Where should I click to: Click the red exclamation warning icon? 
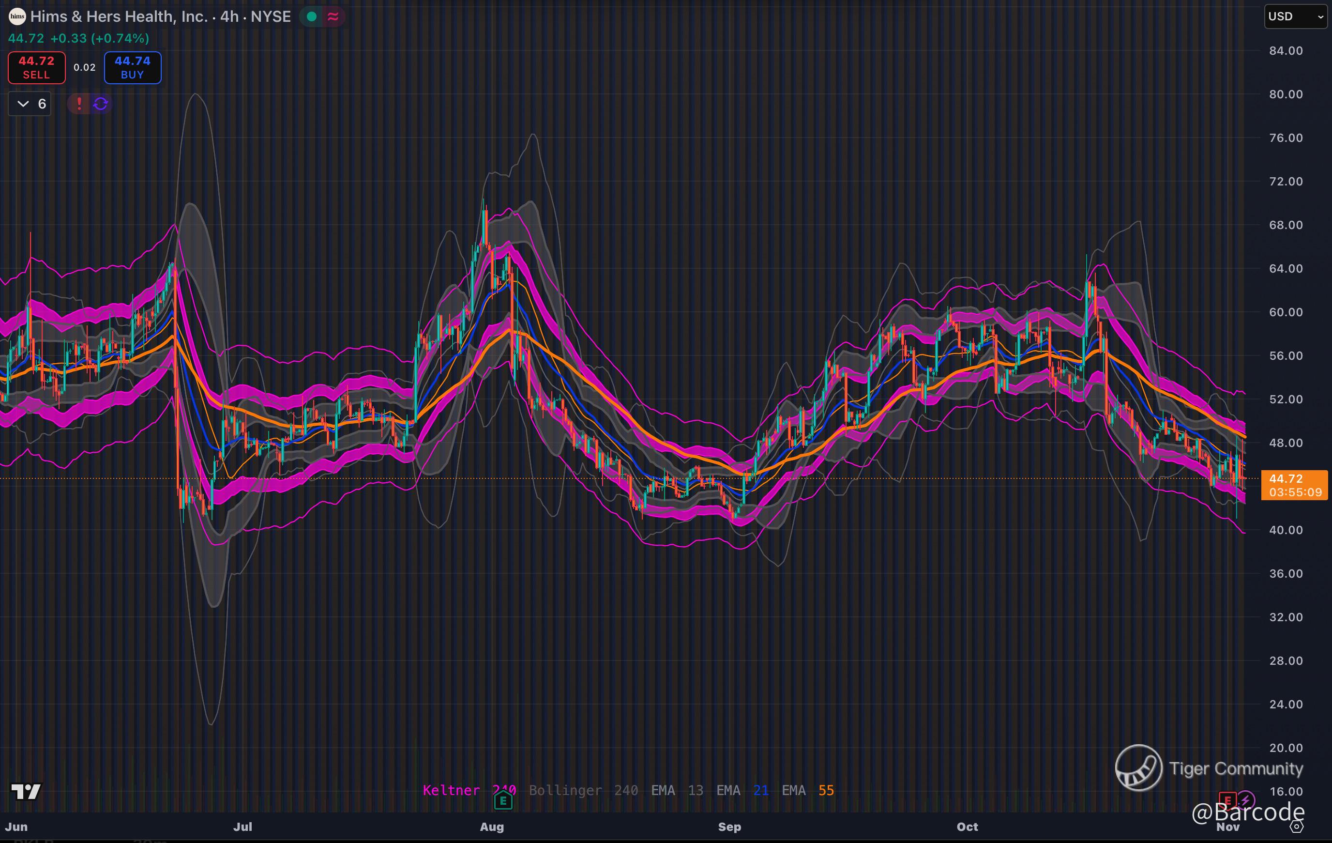pos(79,104)
